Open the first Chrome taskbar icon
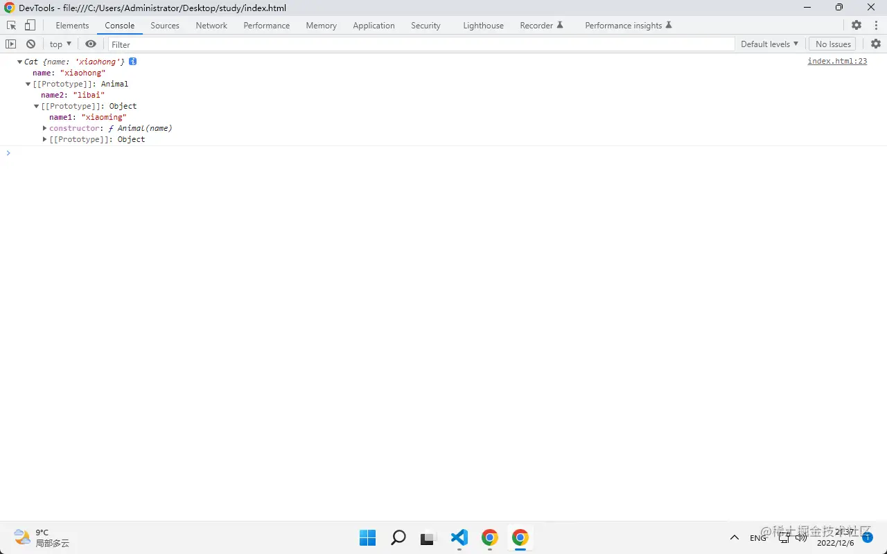The height and width of the screenshot is (554, 887). 490,537
